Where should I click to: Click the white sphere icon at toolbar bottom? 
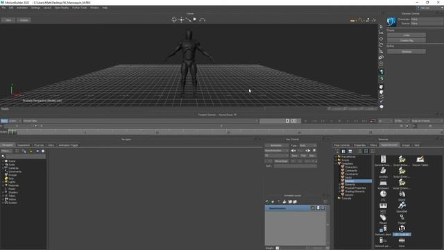382,107
